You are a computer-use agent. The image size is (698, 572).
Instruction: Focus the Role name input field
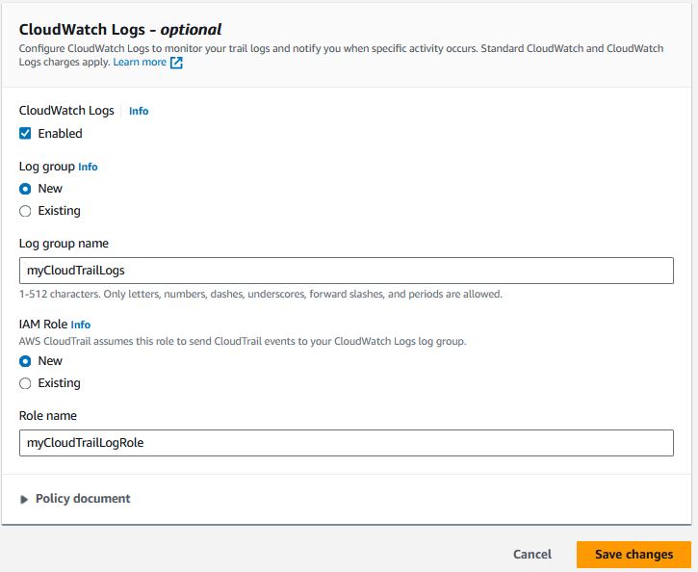[347, 443]
